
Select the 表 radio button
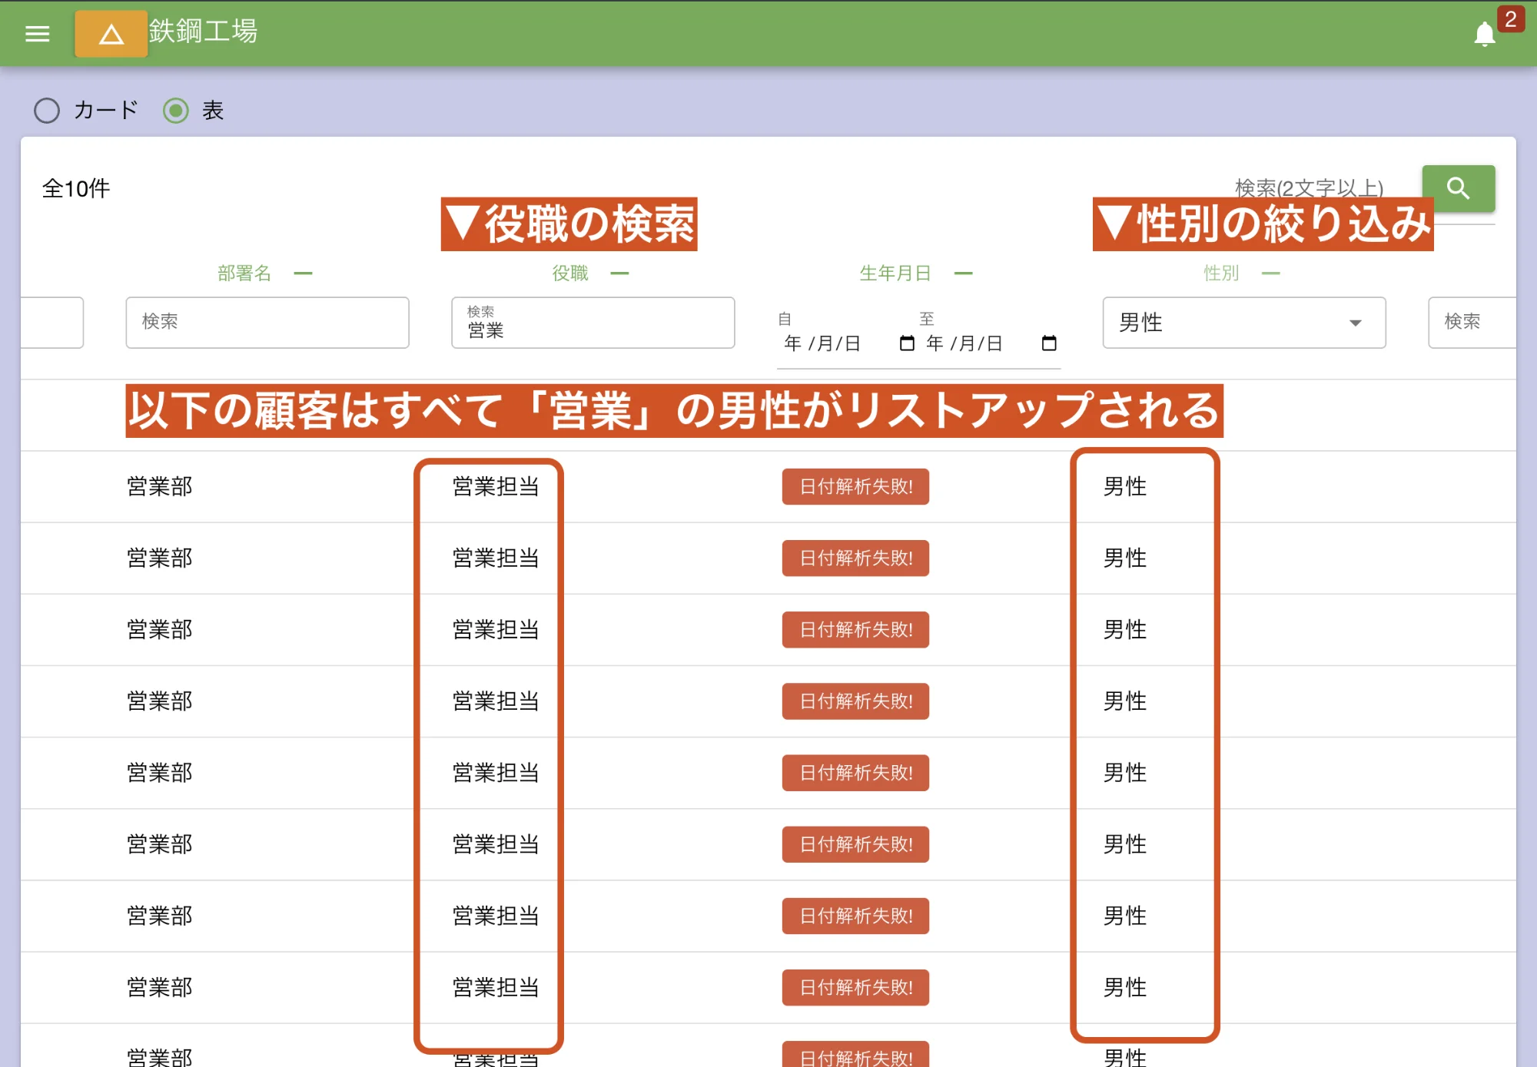pyautogui.click(x=178, y=111)
